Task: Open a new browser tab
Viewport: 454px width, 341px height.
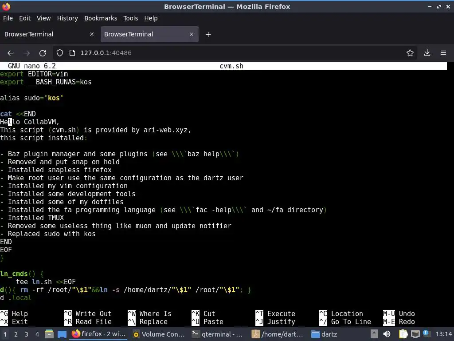Action: [208, 35]
